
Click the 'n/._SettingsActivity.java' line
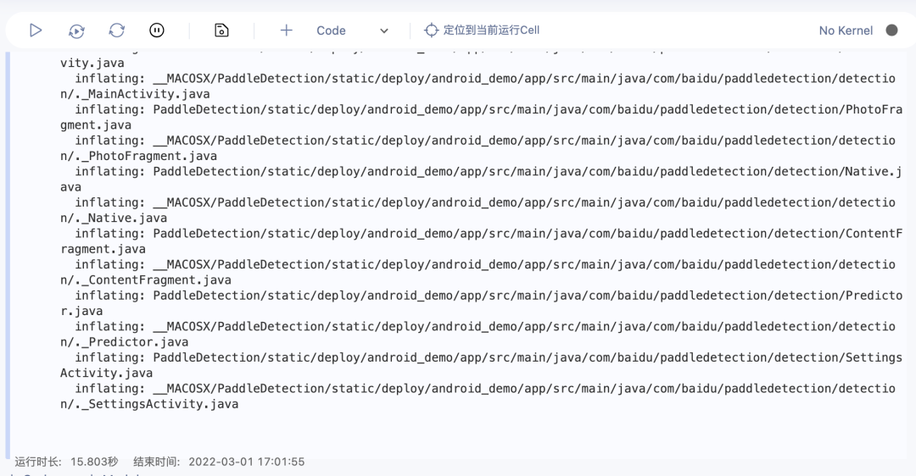click(149, 404)
